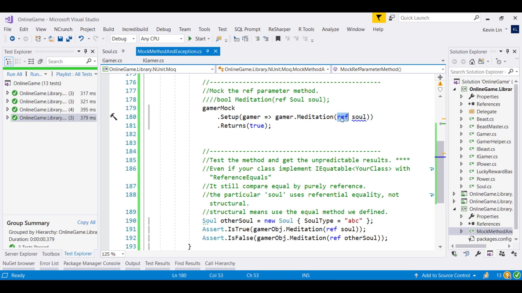This screenshot has height=293, width=522.
Task: Click the notifications filter flag icon
Action: 379,18
